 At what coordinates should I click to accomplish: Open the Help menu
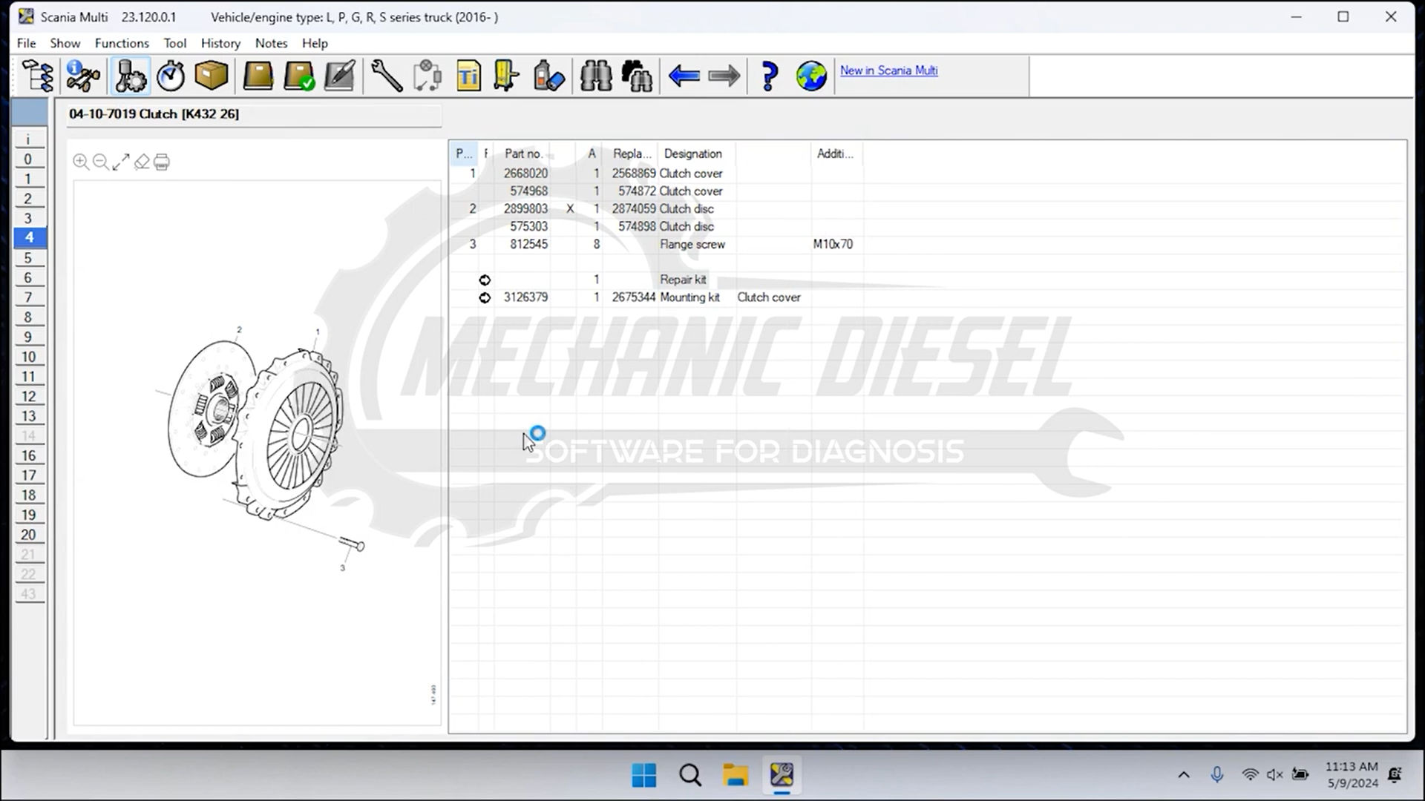315,43
